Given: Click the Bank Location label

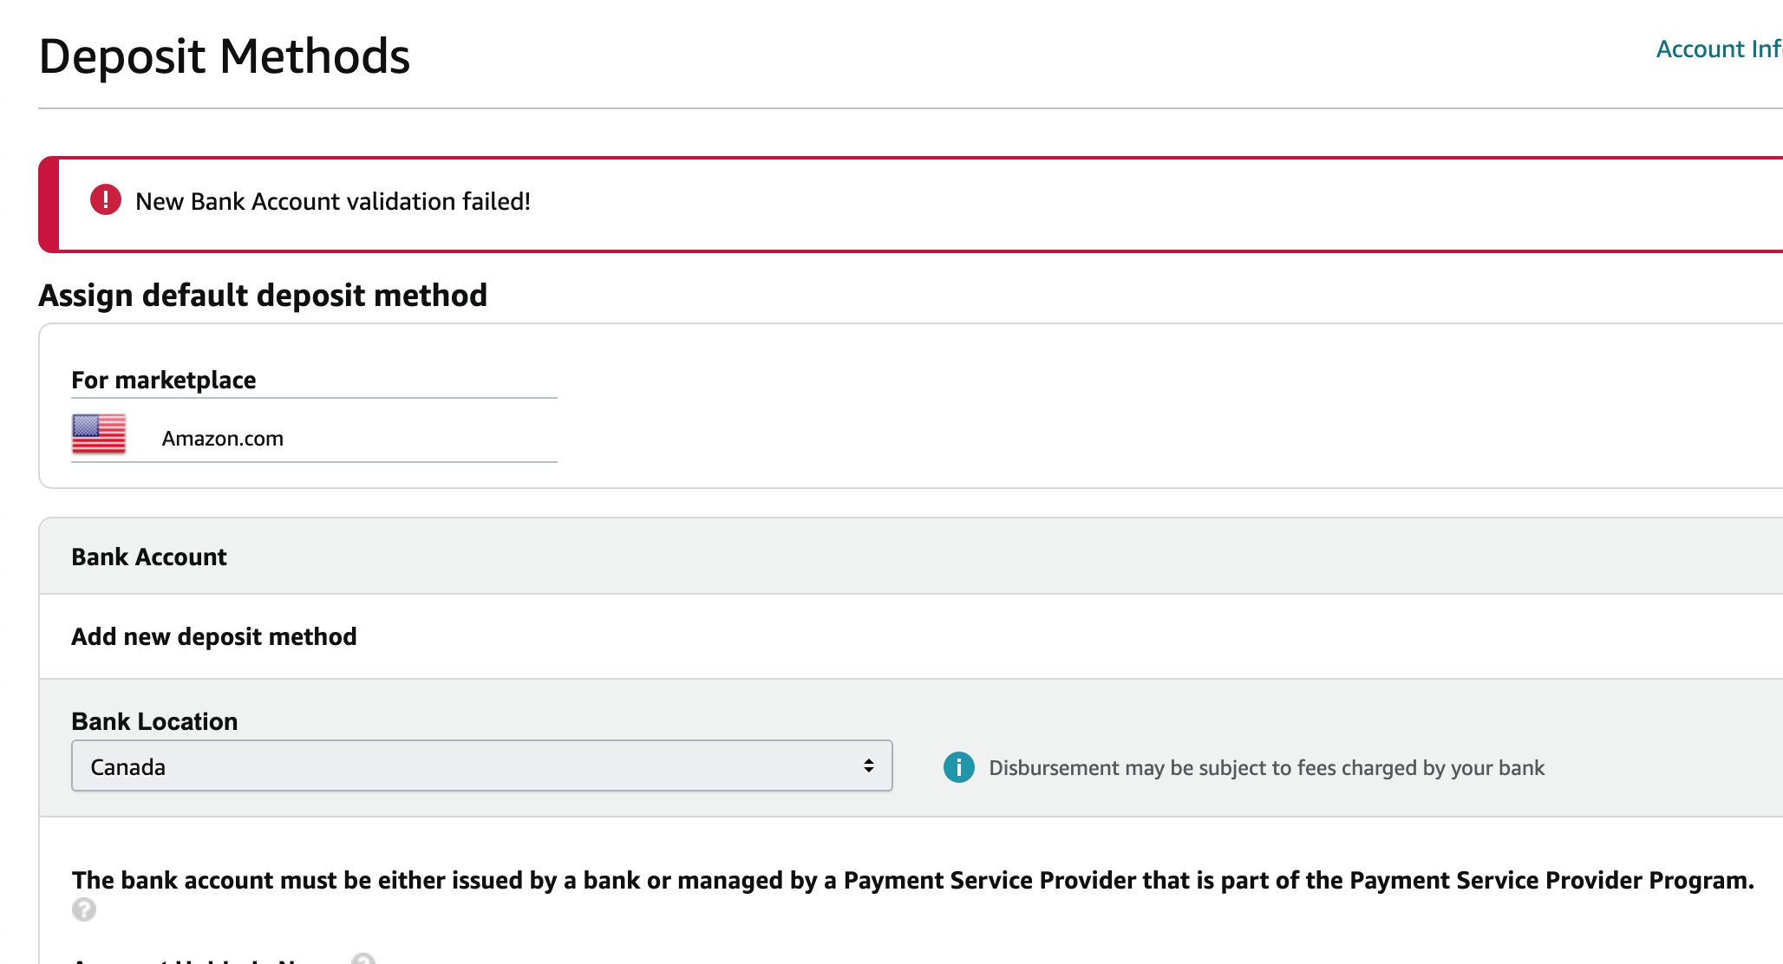Looking at the screenshot, I should click(154, 721).
